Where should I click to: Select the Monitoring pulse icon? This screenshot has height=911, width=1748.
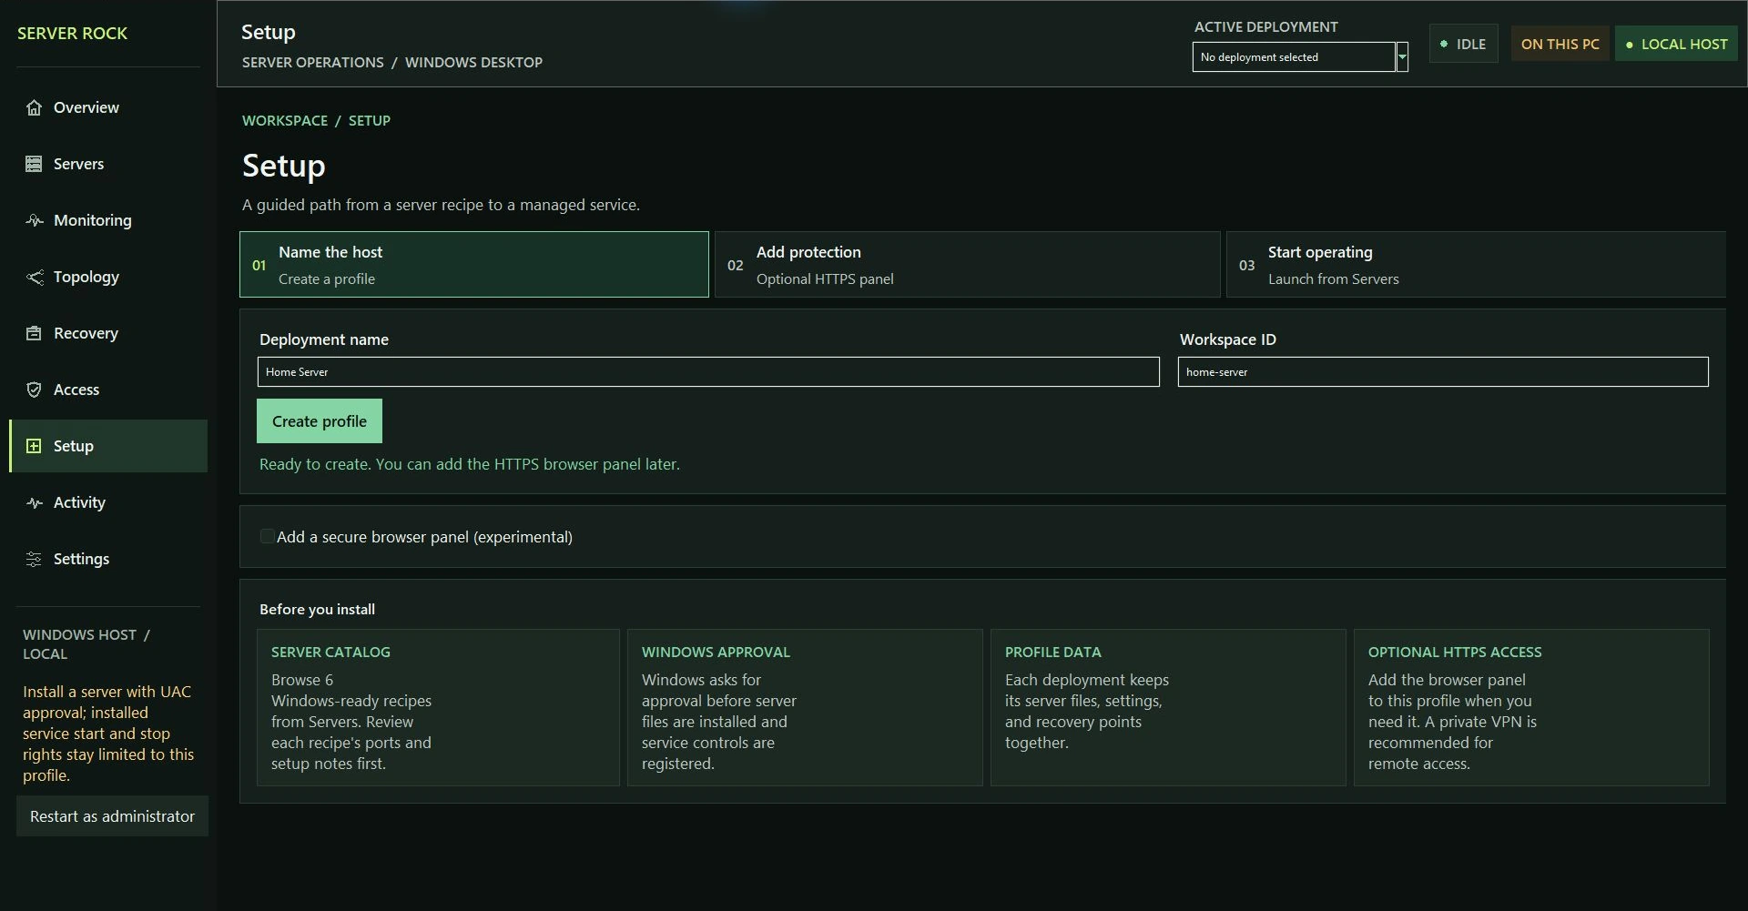pos(34,220)
